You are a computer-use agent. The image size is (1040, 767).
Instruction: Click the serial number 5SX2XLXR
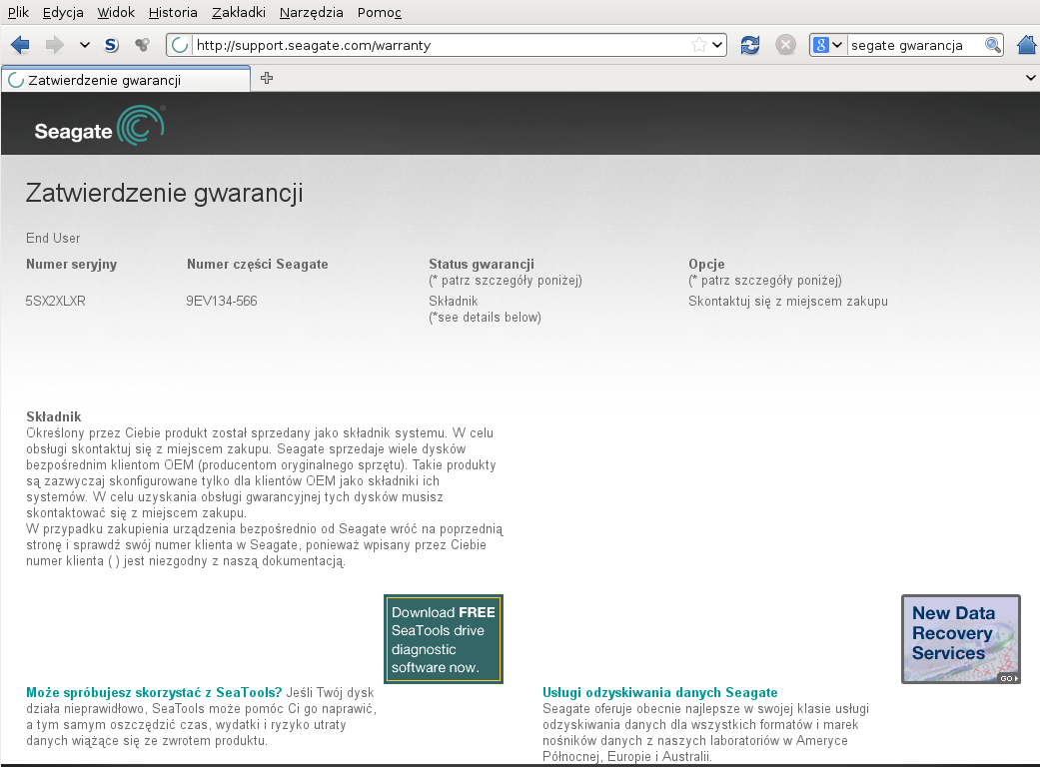(56, 301)
